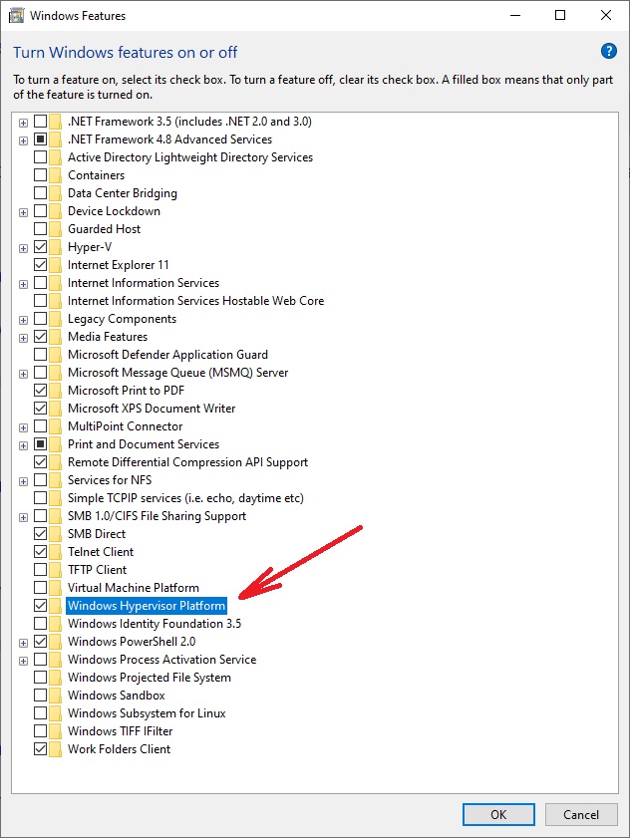Image resolution: width=630 pixels, height=838 pixels.
Task: Click the folder icon beside Windows Sandbox
Action: coord(55,696)
